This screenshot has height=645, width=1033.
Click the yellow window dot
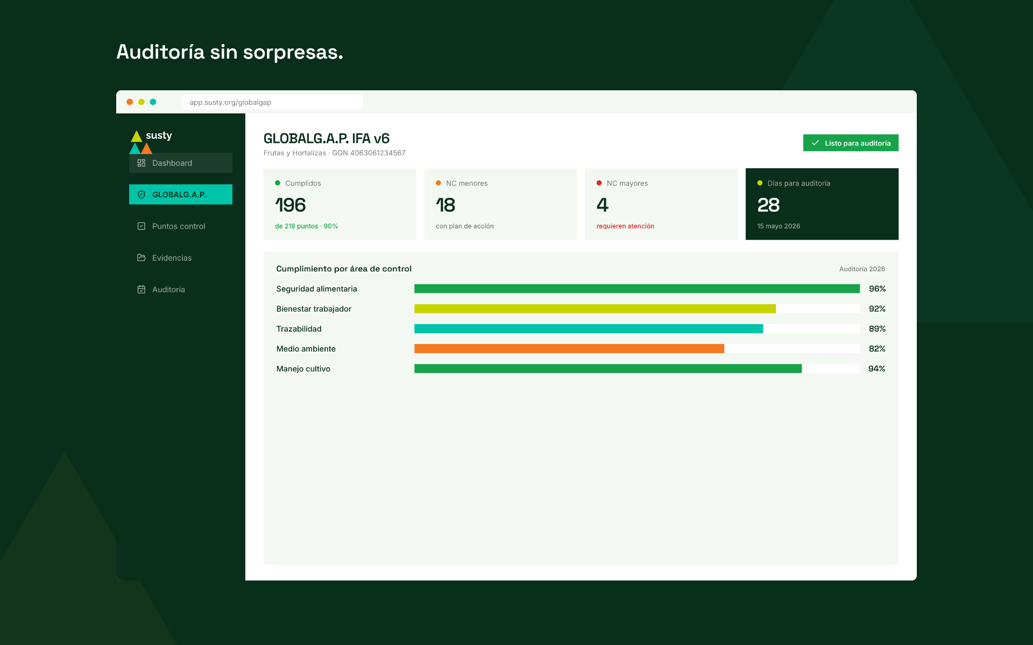click(x=141, y=102)
